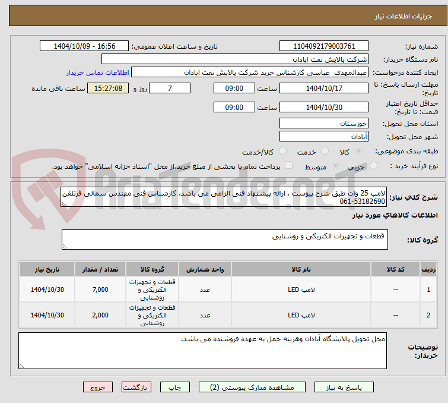Click the کد کالا column header

click(x=395, y=269)
